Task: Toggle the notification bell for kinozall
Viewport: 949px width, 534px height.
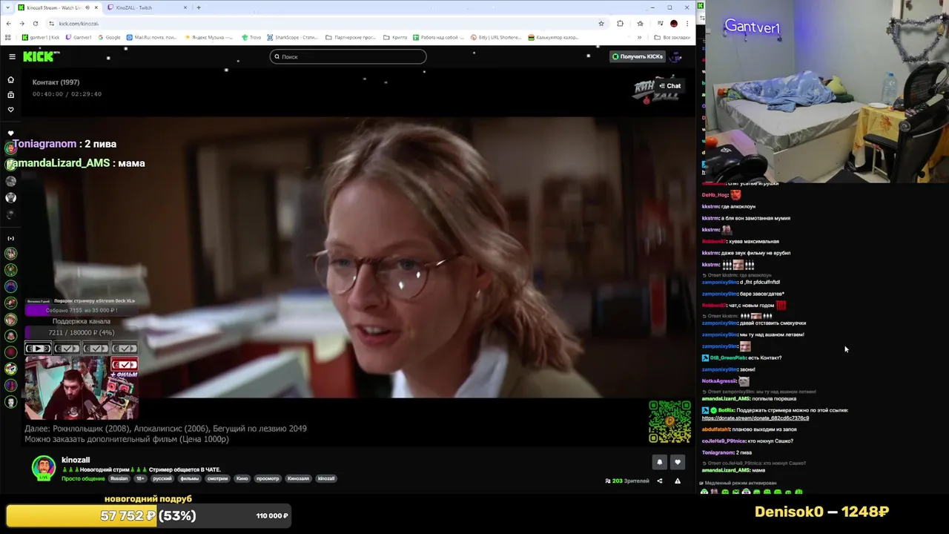Action: (659, 462)
